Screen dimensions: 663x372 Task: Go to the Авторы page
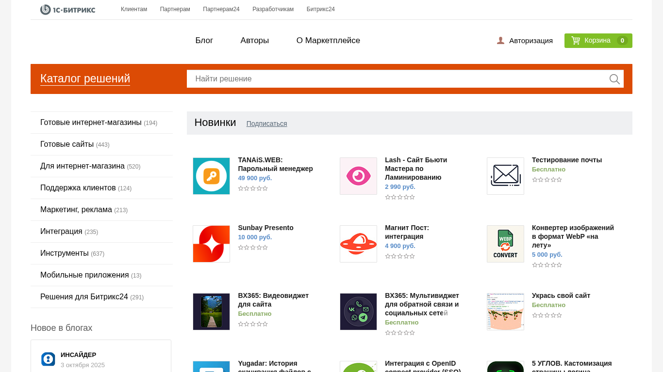click(255, 41)
